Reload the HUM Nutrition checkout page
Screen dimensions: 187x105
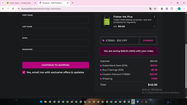[13, 9]
